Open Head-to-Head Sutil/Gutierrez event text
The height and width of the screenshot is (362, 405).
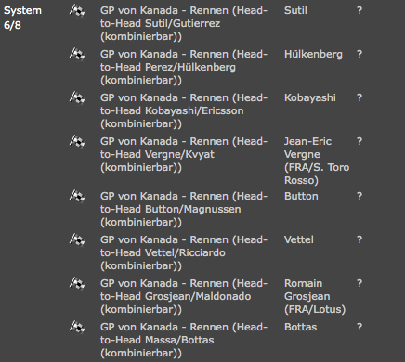point(184,23)
